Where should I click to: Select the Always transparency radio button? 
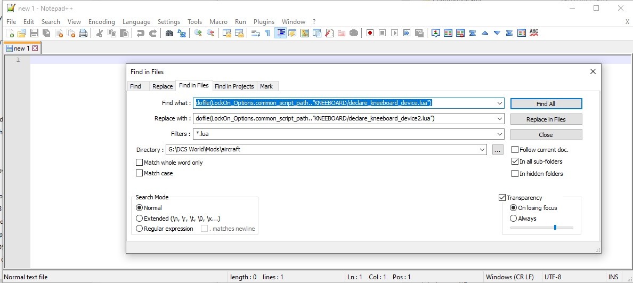(514, 219)
